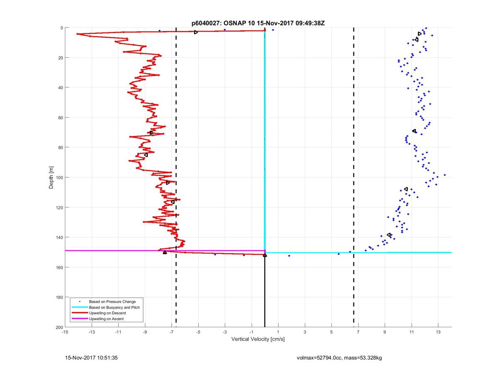Click the blue dot sample in the legend
This screenshot has height=368, width=499.
79,301
